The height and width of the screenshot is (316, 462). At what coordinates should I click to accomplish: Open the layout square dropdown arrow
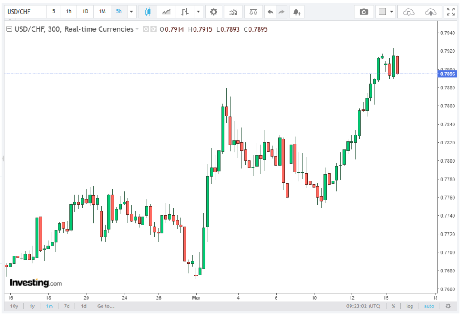click(392, 12)
